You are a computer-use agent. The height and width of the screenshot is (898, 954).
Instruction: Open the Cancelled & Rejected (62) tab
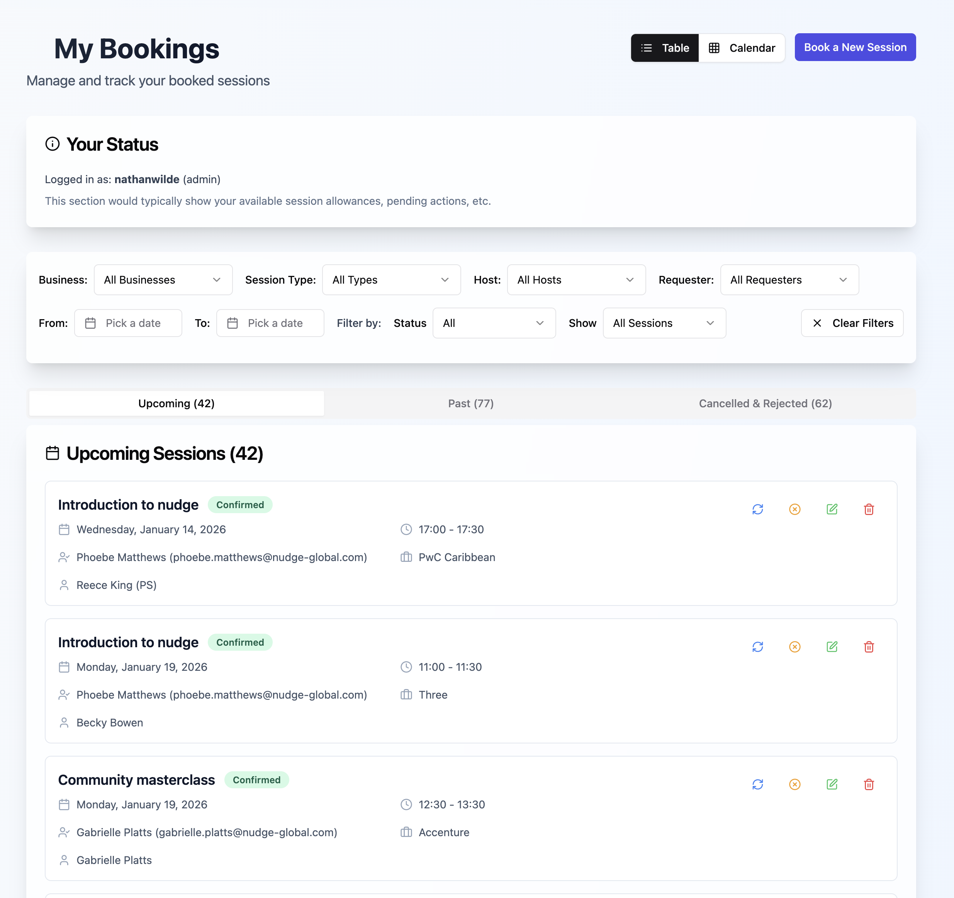point(766,403)
